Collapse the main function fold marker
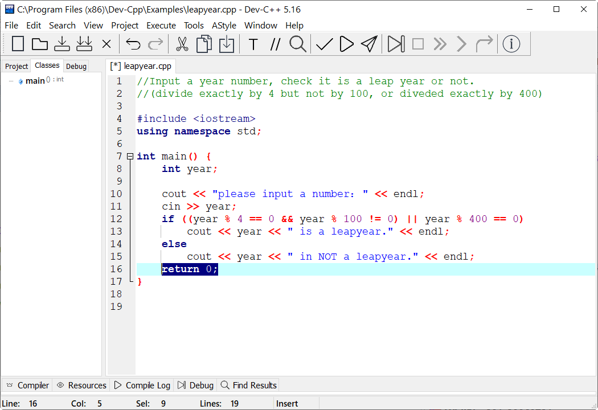598x410 pixels. point(130,156)
